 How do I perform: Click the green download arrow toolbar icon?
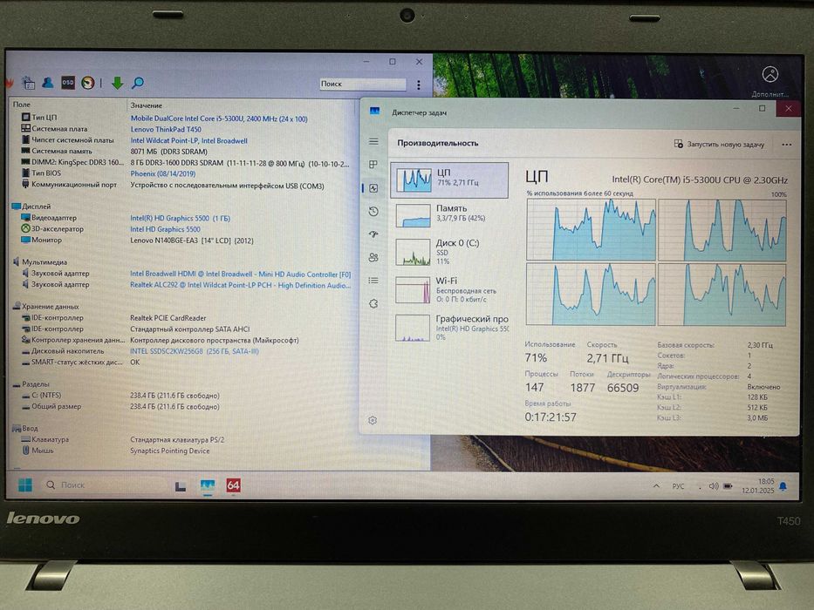[x=117, y=83]
